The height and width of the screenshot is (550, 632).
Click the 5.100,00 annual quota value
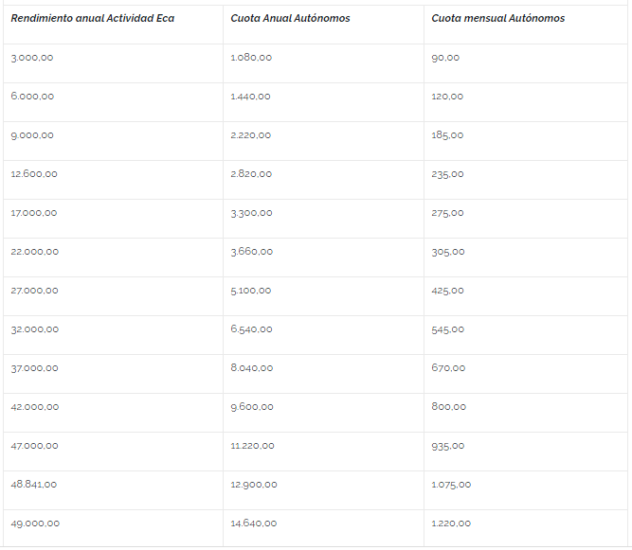pyautogui.click(x=251, y=291)
